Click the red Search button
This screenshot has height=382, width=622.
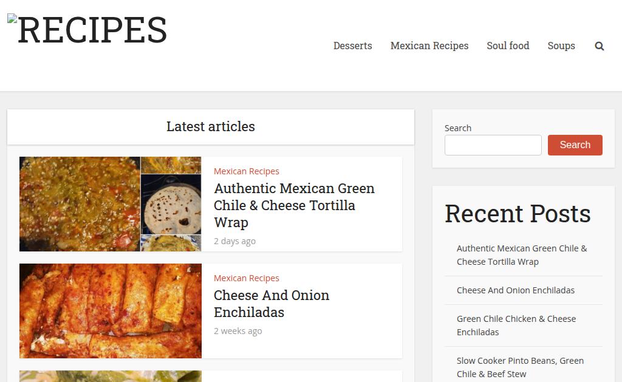pos(575,145)
